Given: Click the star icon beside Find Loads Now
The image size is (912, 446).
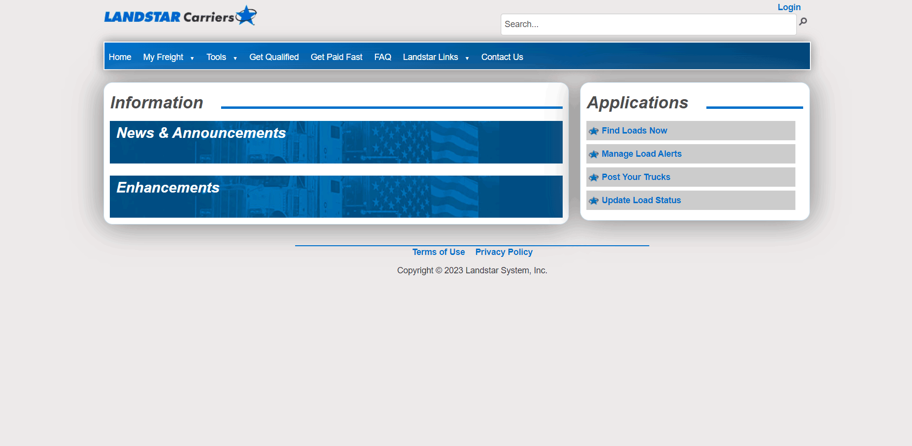Looking at the screenshot, I should [594, 131].
